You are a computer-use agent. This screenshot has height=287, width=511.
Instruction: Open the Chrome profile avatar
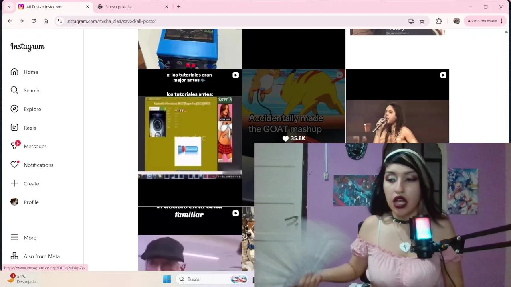click(x=456, y=21)
